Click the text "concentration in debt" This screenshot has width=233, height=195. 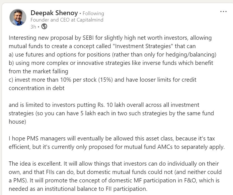tap(37, 88)
